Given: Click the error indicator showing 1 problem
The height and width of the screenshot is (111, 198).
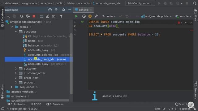Looking at the screenshot, I should [x=180, y=23].
